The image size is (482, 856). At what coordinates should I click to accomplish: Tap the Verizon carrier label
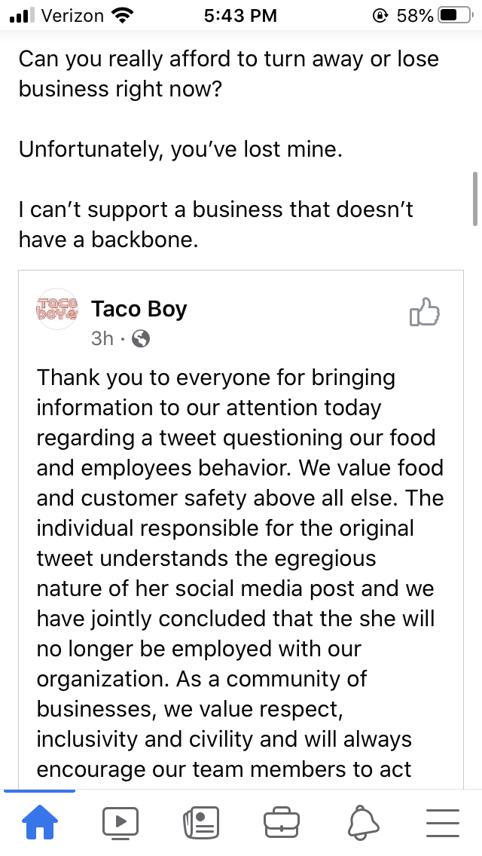72,16
